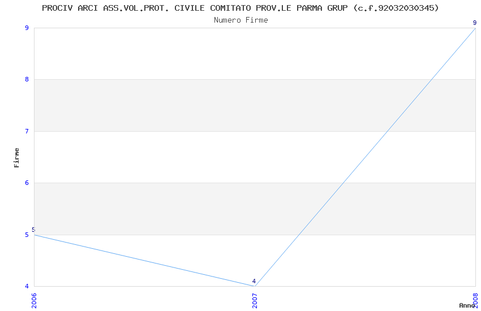Click data point value 4 at 2007
Viewport: 481px width, 311px height.
254,281
